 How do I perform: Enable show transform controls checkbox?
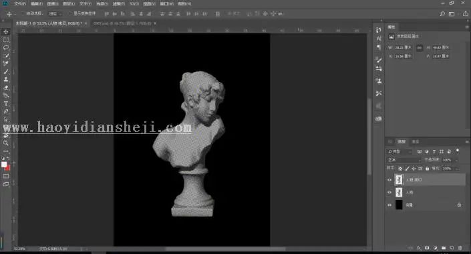pos(70,13)
